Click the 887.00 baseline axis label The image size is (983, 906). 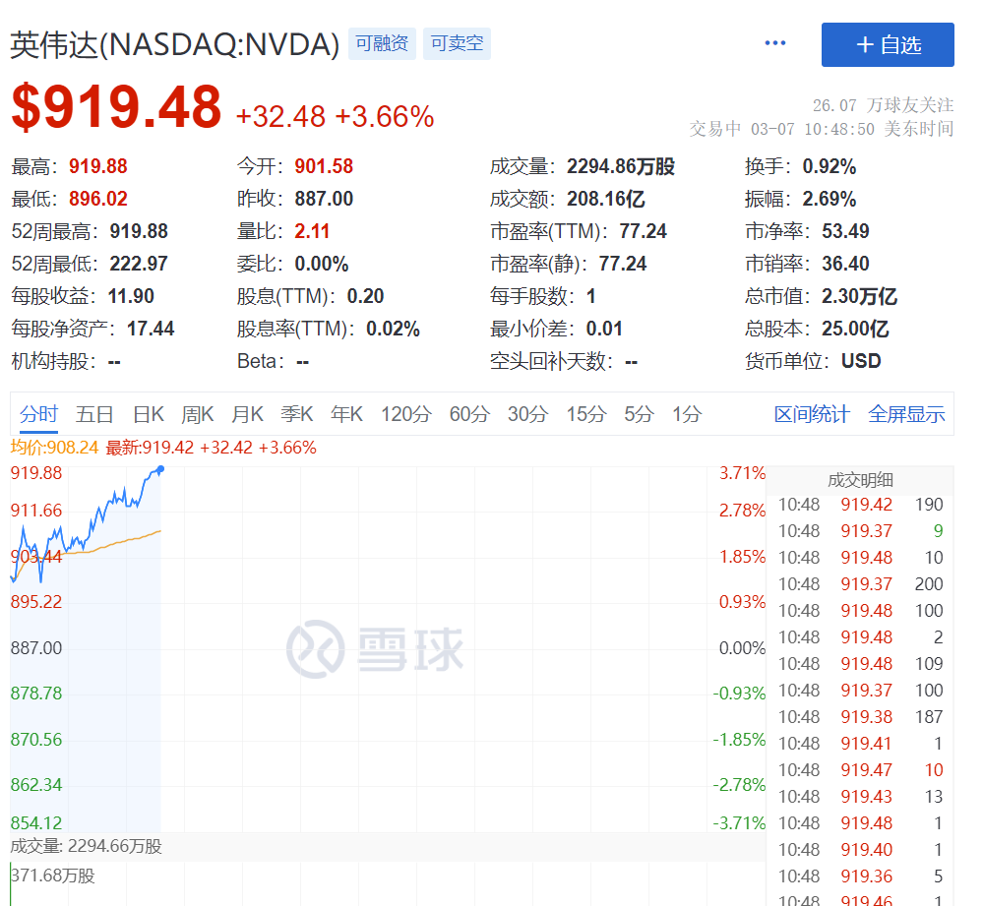tap(36, 648)
